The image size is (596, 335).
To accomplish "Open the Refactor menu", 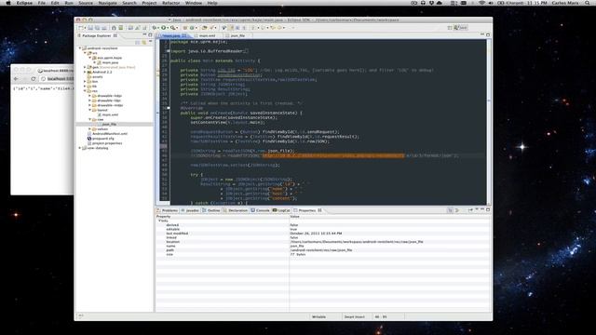I will coord(170,3).
